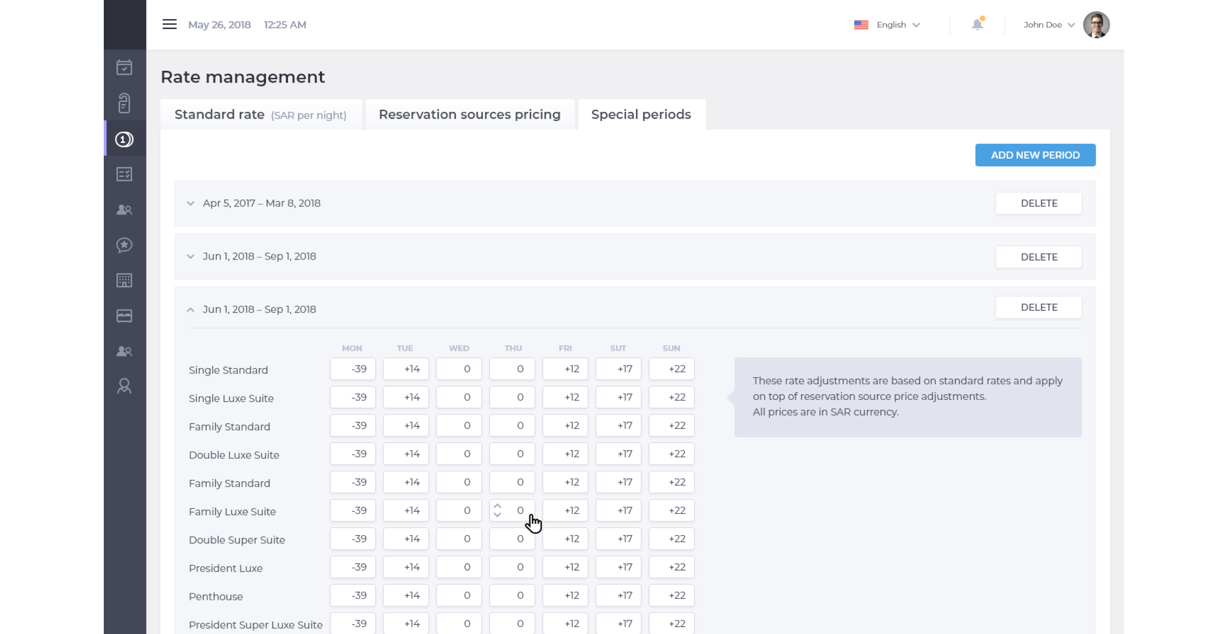1228x634 pixels.
Task: Open the calendar bookings sidebar icon
Action: (x=124, y=67)
